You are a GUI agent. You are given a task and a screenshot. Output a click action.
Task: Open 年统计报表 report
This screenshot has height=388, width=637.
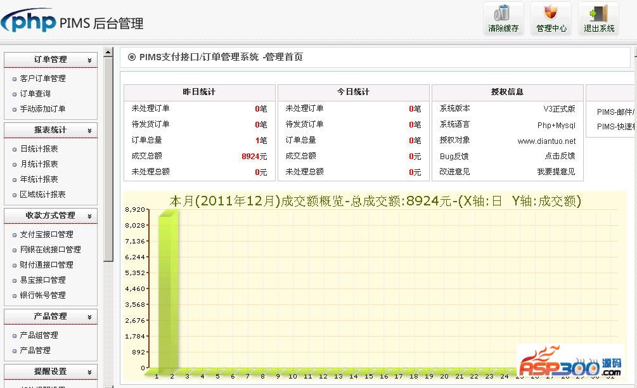pyautogui.click(x=39, y=179)
